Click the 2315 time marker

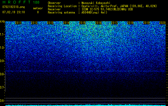(82, 23)
